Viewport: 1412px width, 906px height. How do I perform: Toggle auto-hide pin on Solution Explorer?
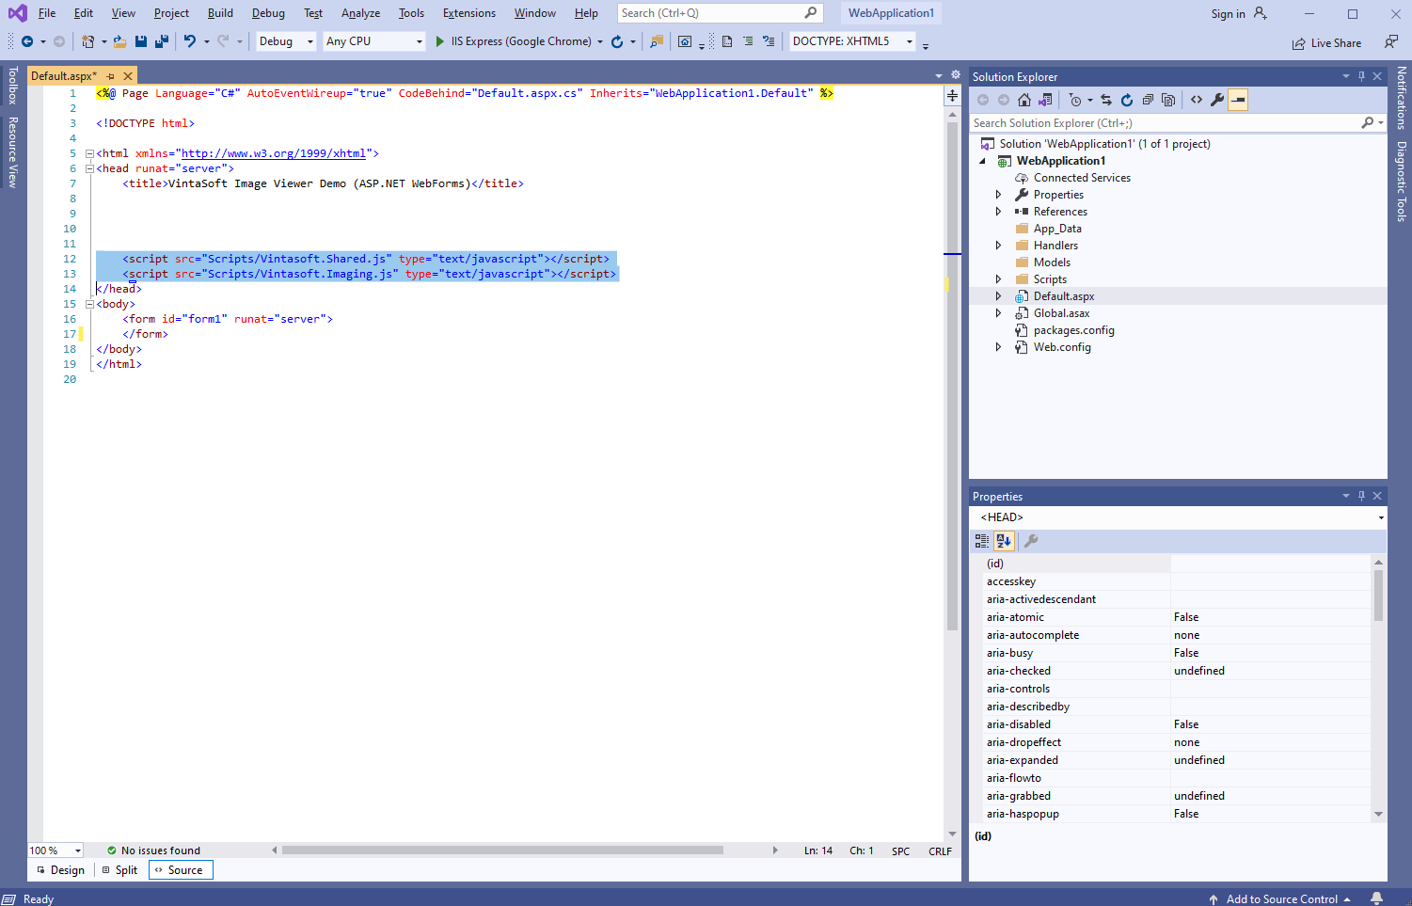tap(1361, 76)
